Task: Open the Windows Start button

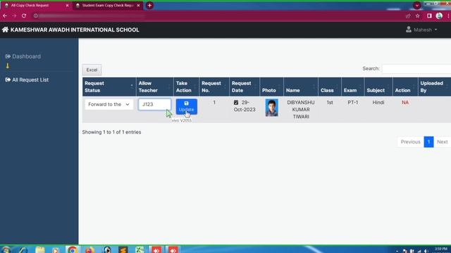Action: point(6,249)
